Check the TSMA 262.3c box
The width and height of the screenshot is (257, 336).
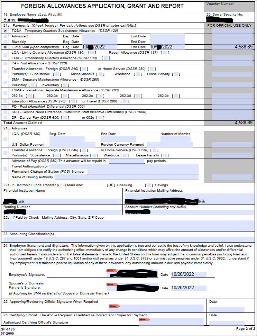pos(100,96)
